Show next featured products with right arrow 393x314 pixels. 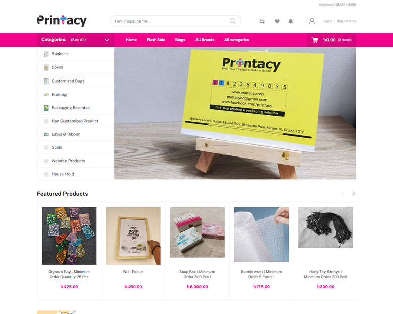point(353,194)
